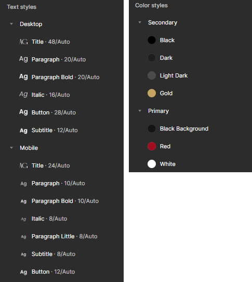Click the Ag icon for Mobile Title 24/Auto
Viewport: 252px width, 282px height.
[23, 165]
